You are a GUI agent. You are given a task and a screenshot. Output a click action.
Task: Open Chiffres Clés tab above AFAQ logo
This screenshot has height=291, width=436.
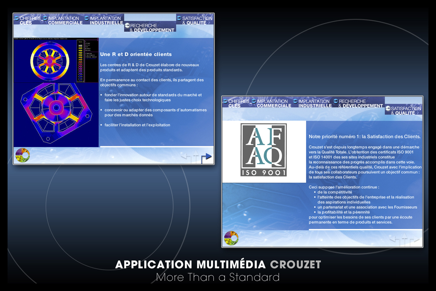pyautogui.click(x=236, y=103)
